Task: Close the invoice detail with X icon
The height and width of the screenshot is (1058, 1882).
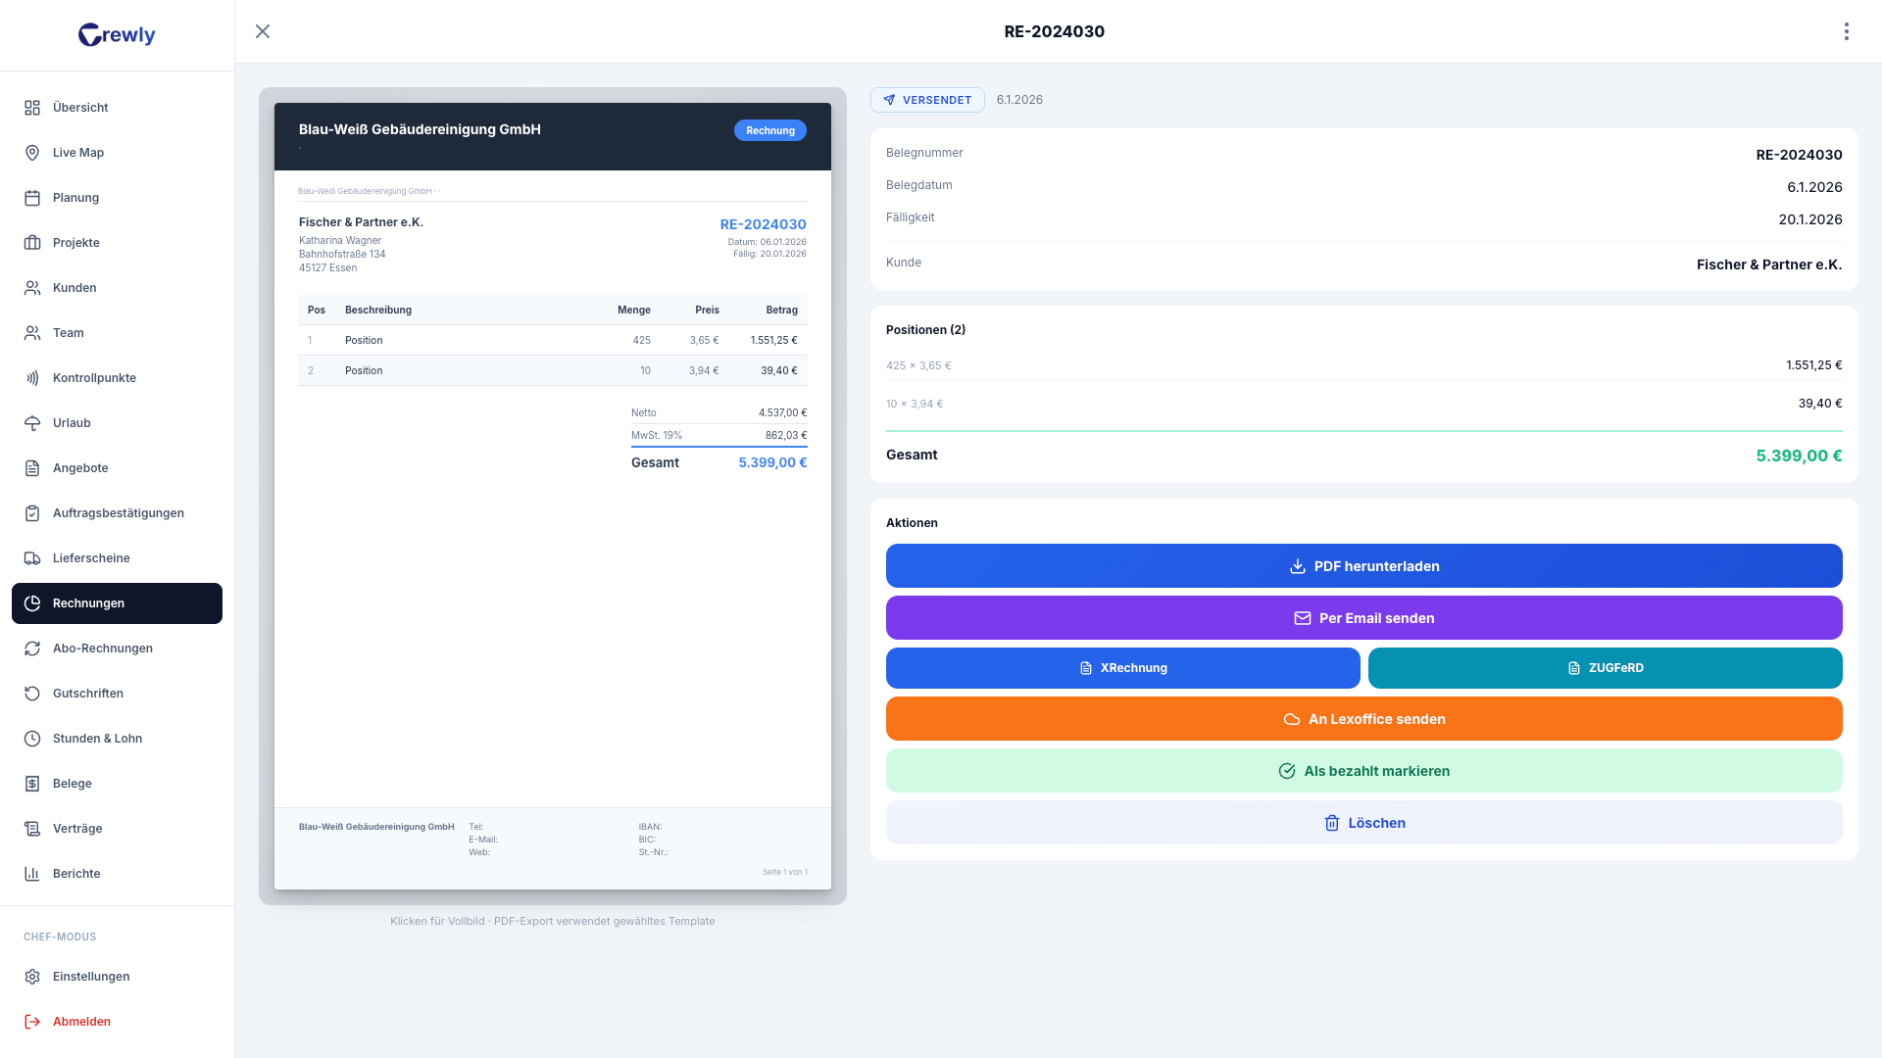Action: click(263, 31)
